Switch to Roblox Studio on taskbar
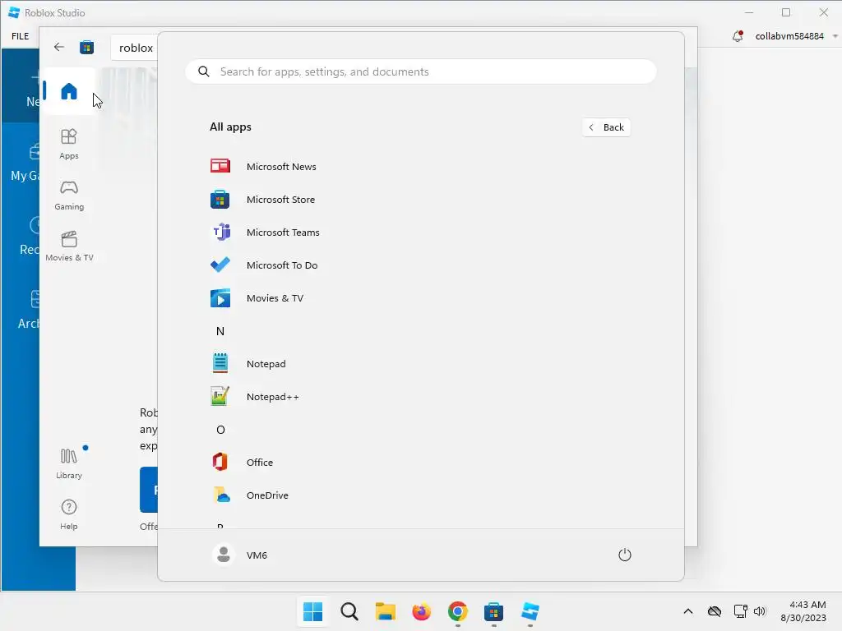The height and width of the screenshot is (631, 842). click(x=530, y=611)
